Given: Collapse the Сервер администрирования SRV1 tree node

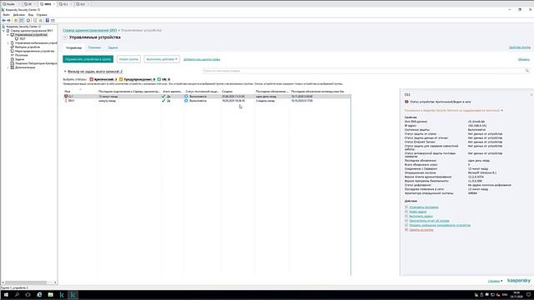Looking at the screenshot, I should 3,31.
